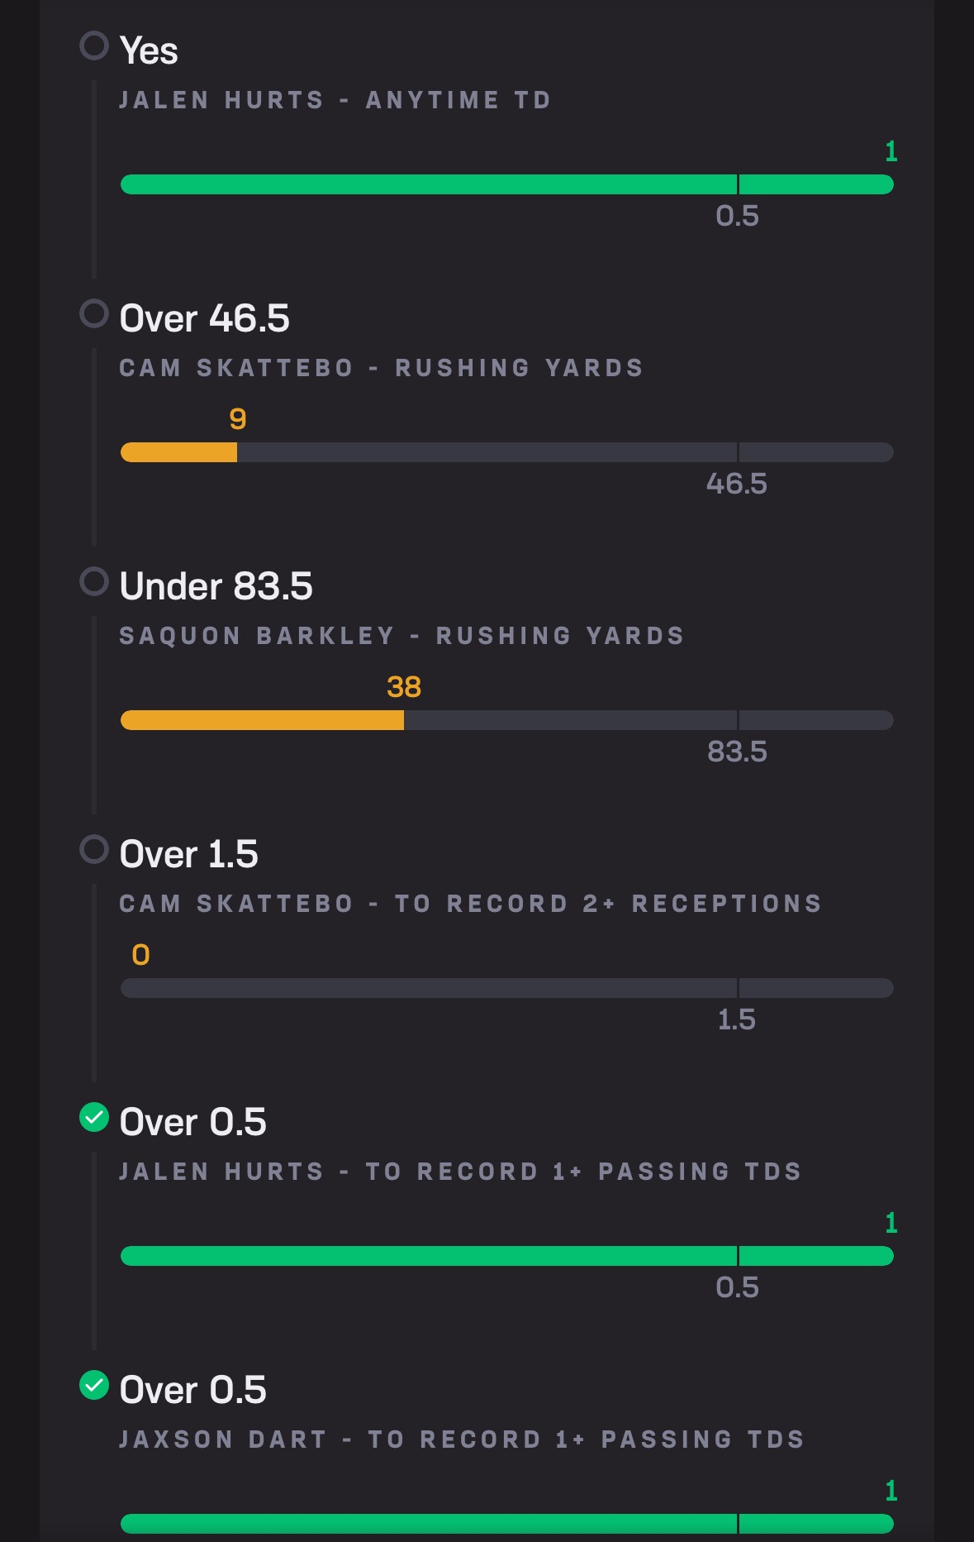This screenshot has width=974, height=1542.
Task: Click 'Cam Skattebo - Rushing Yards' label
Action: [x=381, y=368]
